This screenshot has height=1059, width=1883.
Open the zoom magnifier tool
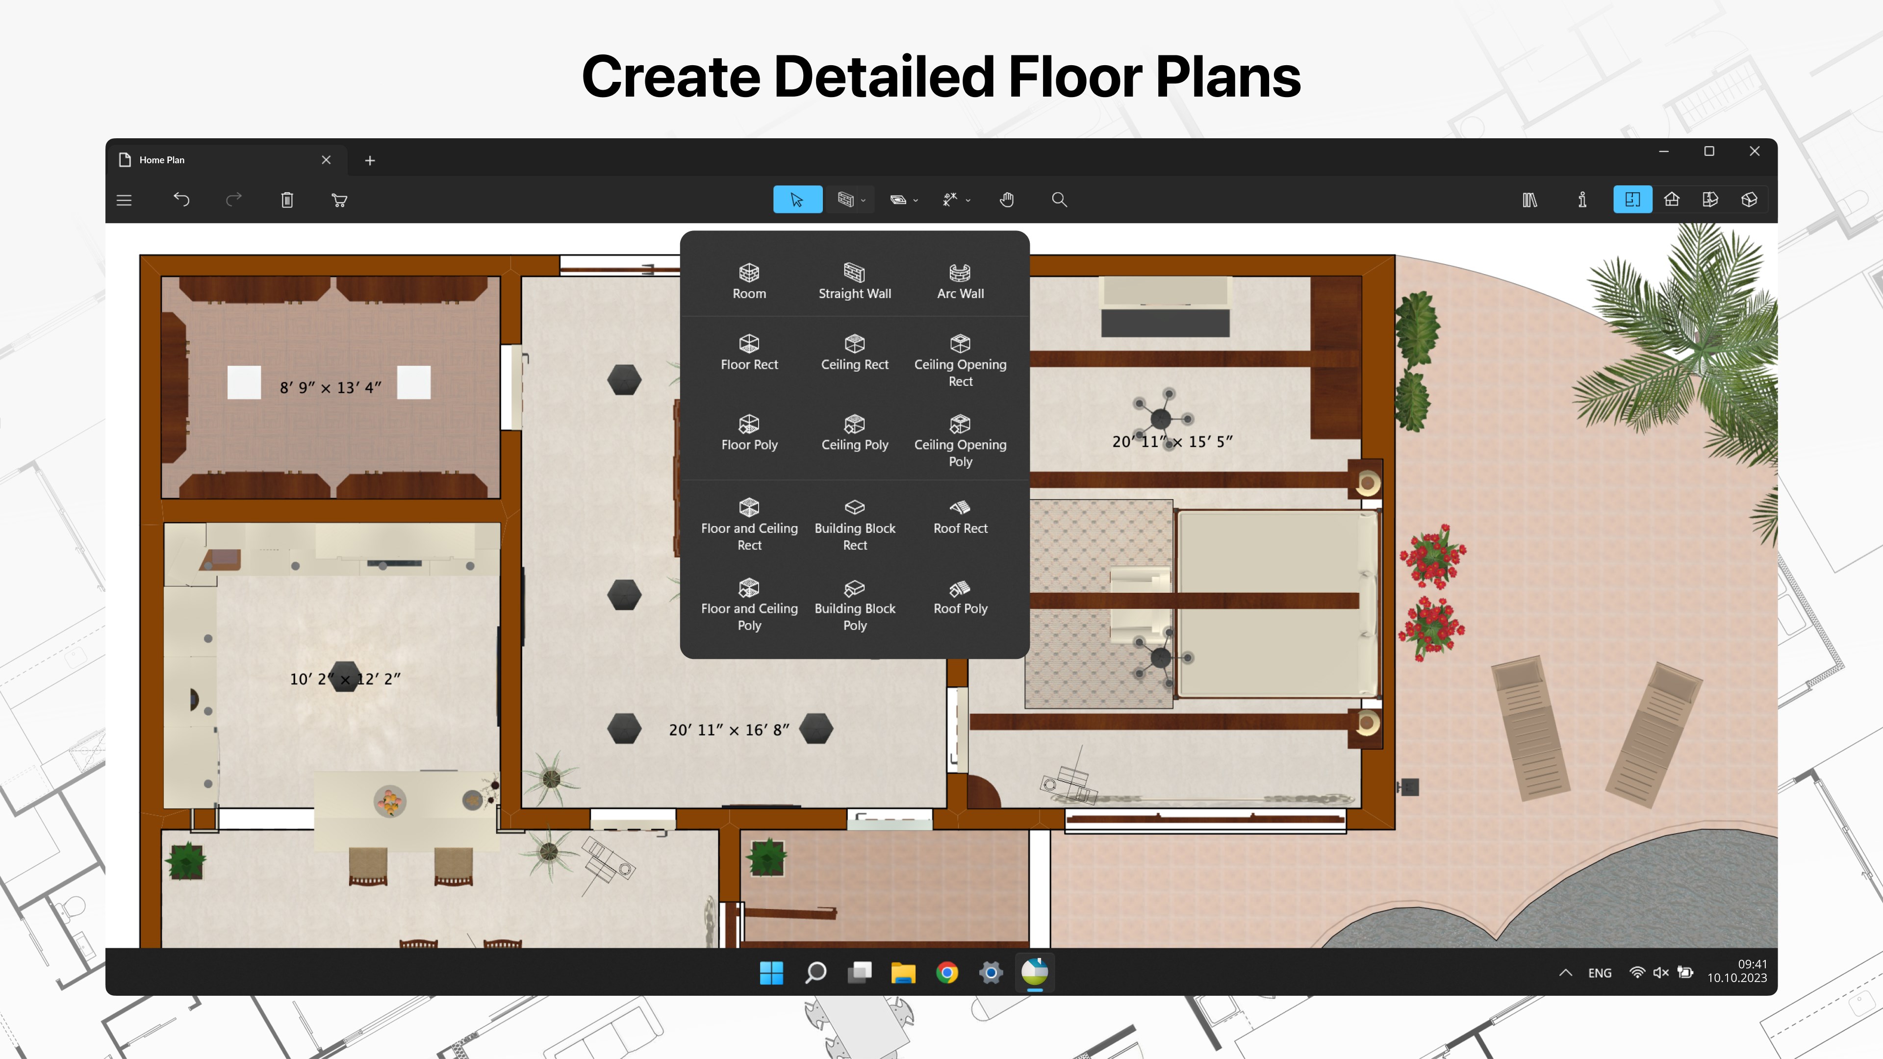click(1059, 200)
